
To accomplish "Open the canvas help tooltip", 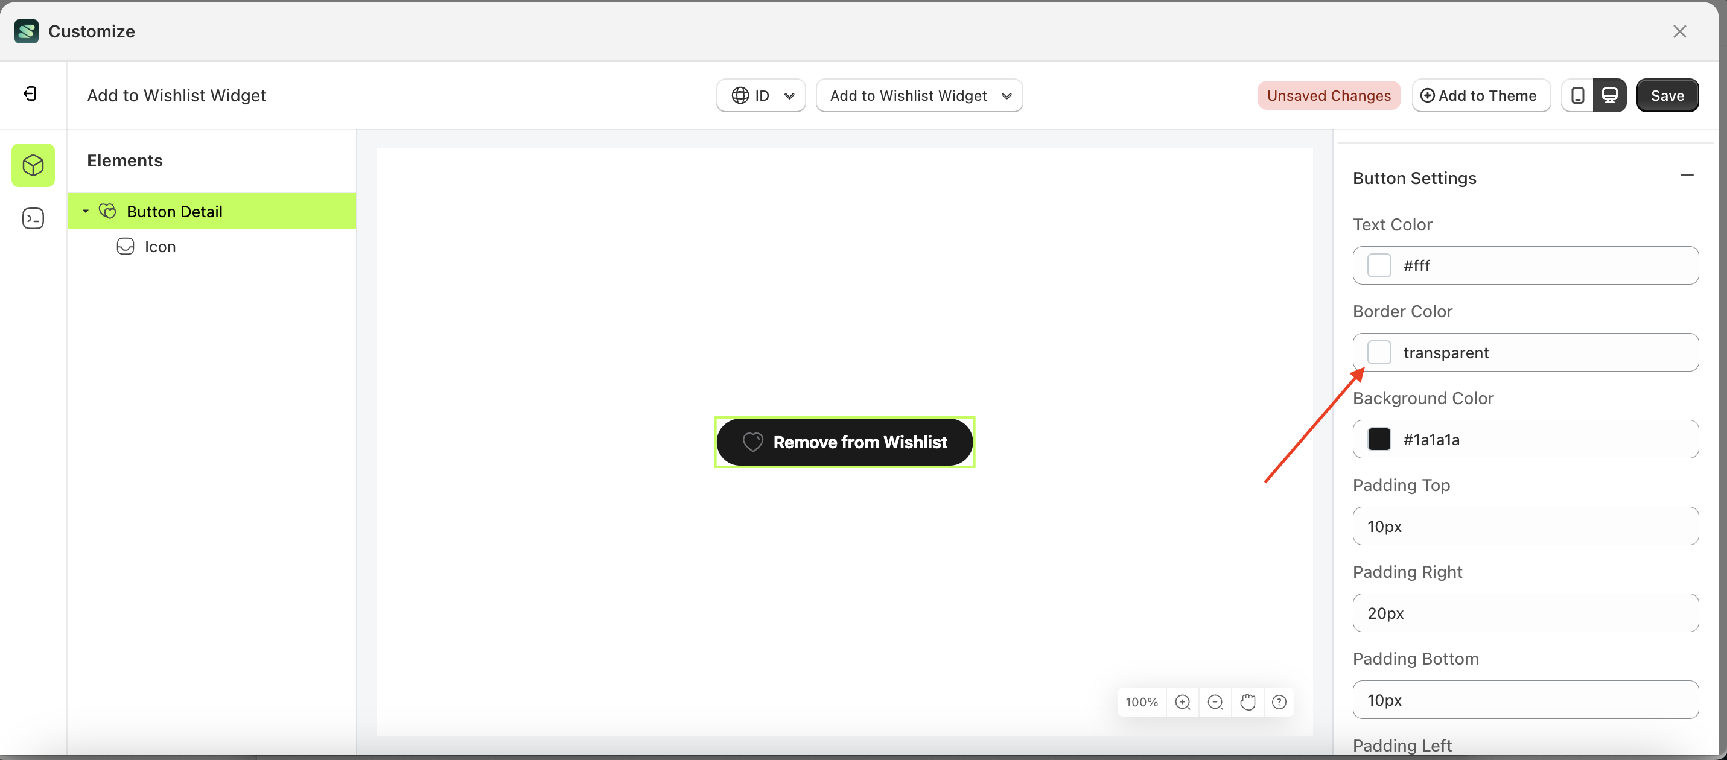I will pyautogui.click(x=1279, y=701).
